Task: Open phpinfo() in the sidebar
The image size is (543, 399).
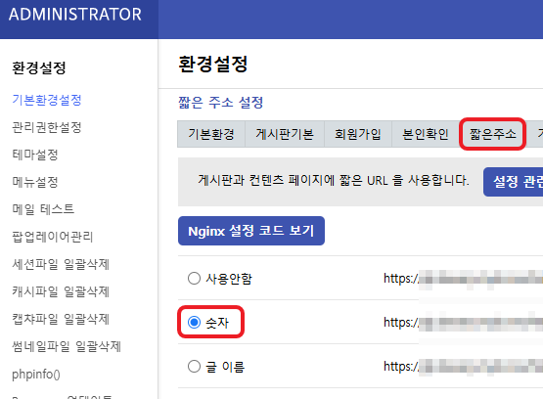Action: [36, 375]
